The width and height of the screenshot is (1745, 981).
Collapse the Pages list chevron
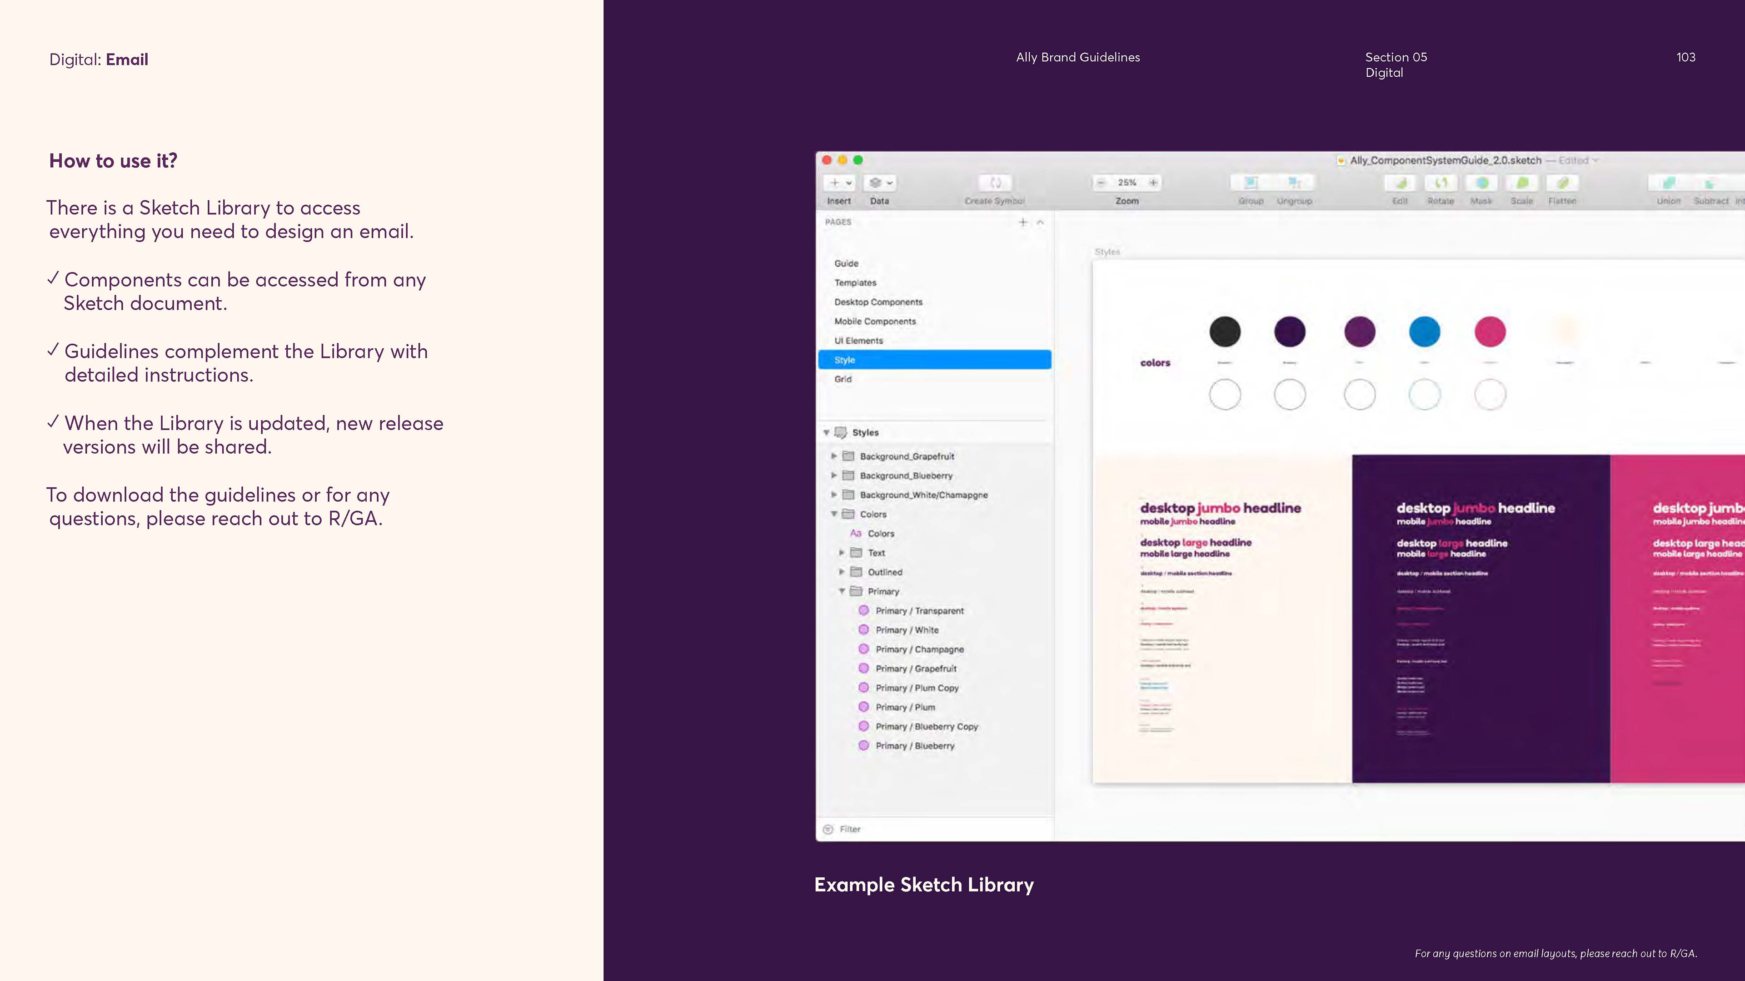[x=1041, y=222]
